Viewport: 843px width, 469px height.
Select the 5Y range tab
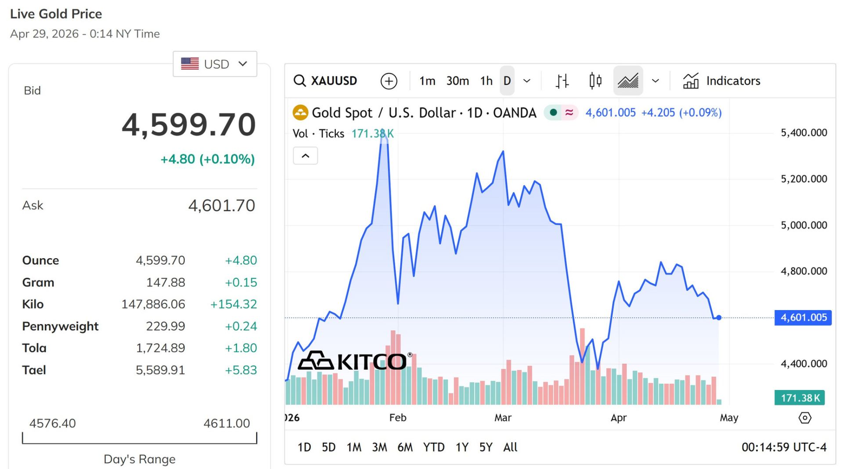pyautogui.click(x=486, y=447)
